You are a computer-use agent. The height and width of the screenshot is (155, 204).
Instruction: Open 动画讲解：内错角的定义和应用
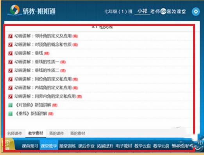[43, 88]
